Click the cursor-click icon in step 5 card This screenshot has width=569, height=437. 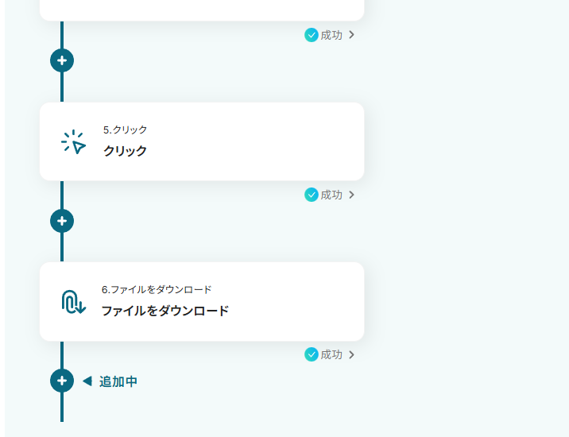pyautogui.click(x=73, y=142)
